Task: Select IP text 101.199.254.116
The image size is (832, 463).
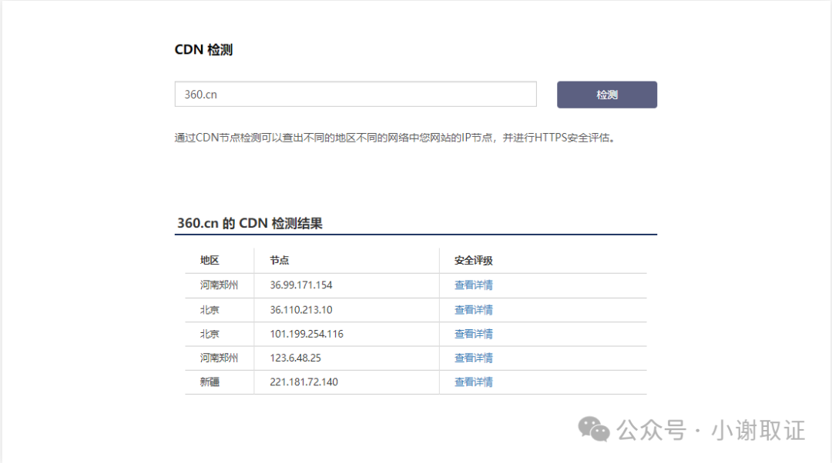Action: coord(306,334)
